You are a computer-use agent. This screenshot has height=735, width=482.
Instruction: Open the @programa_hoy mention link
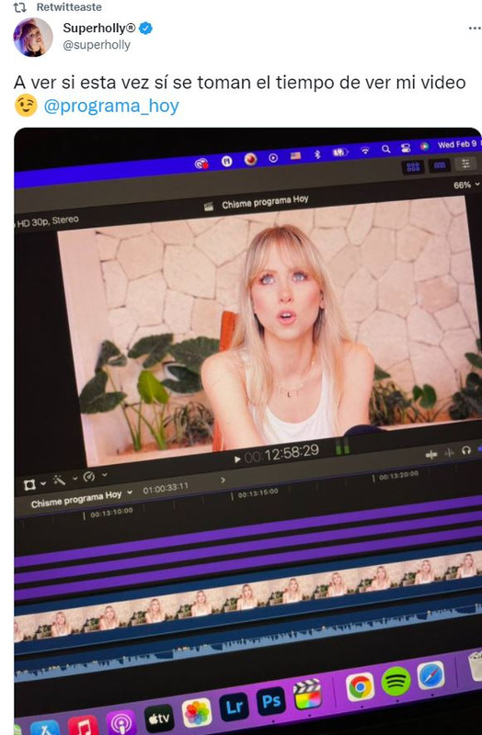pyautogui.click(x=111, y=106)
